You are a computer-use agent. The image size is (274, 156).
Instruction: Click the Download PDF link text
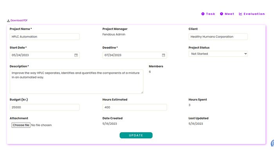[x=19, y=21]
